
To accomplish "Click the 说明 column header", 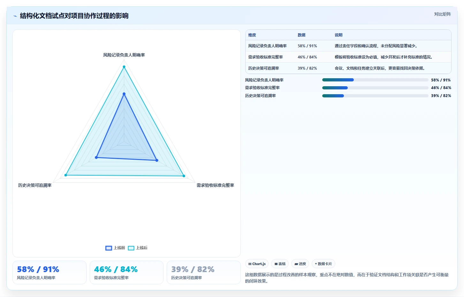I will (x=338, y=35).
